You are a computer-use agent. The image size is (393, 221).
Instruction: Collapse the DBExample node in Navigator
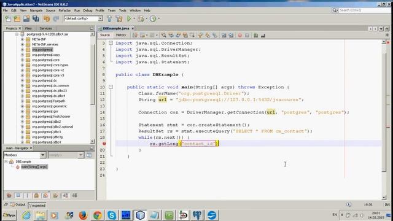(6, 161)
